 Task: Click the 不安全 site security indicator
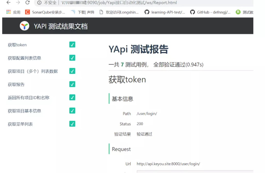click(47, 3)
